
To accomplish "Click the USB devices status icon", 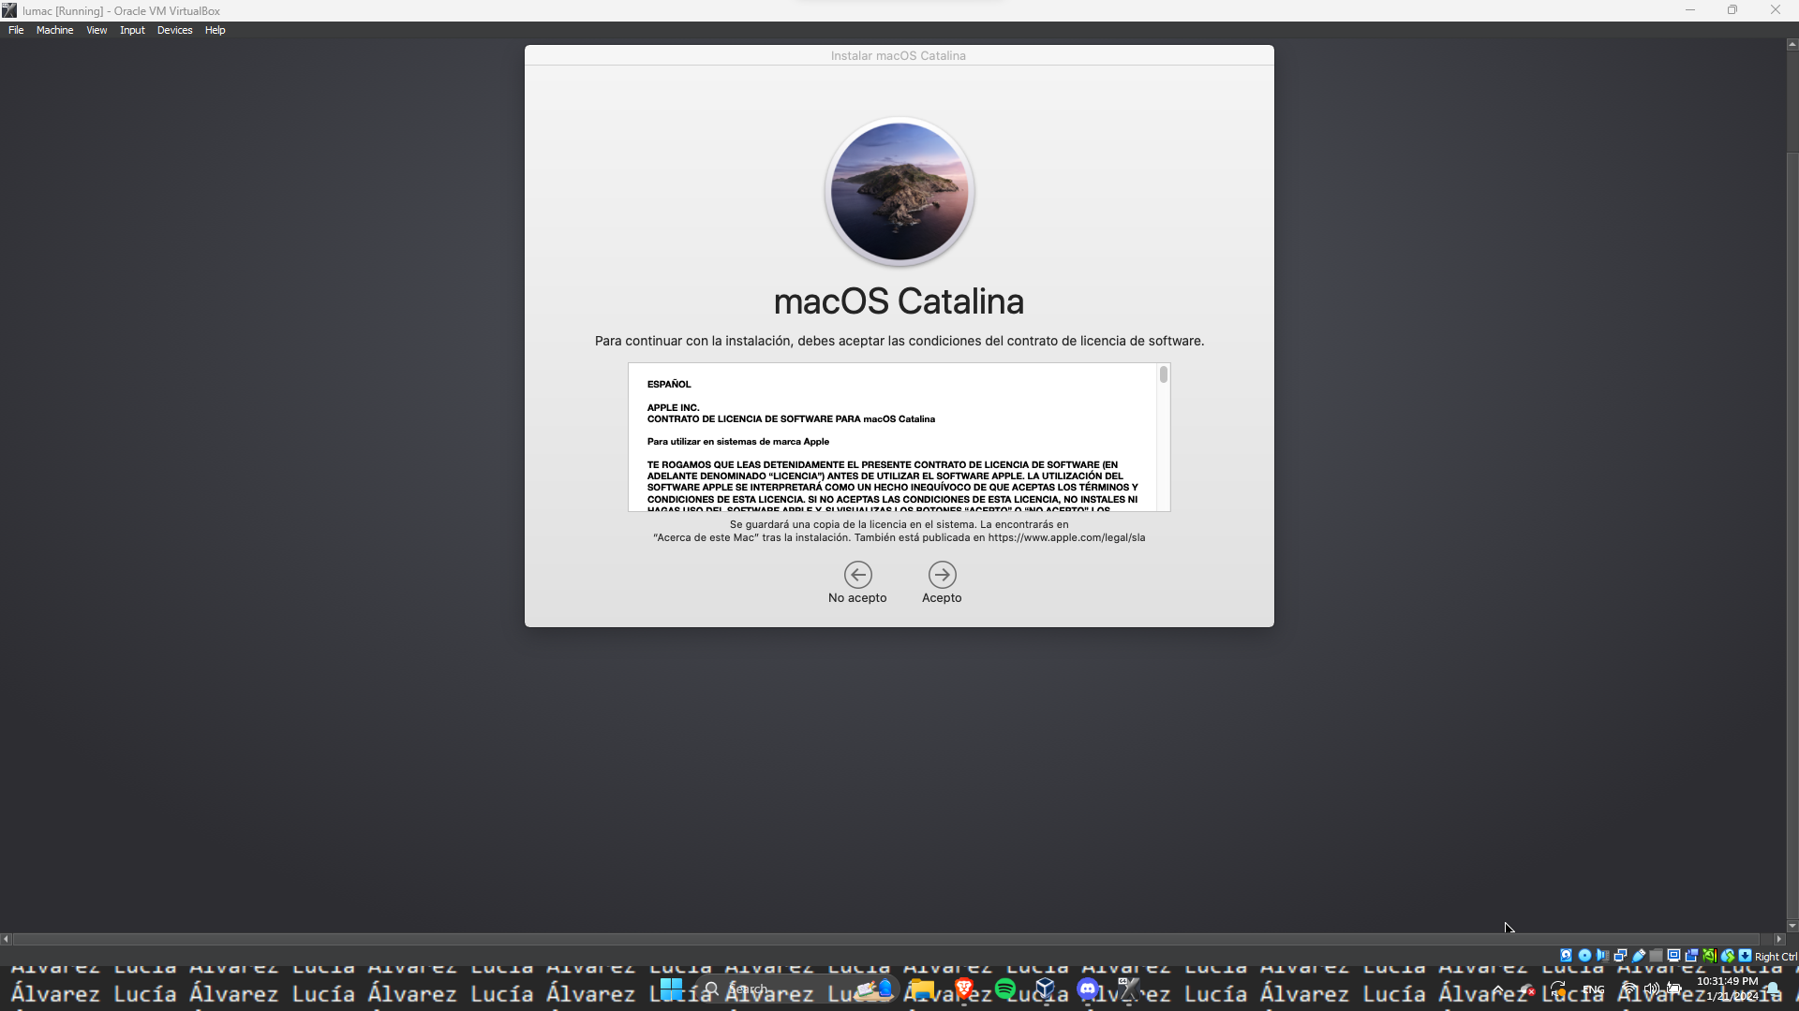I will pyautogui.click(x=1639, y=956).
